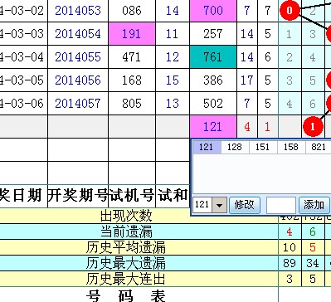Select 151 in the number list

(x=263, y=147)
